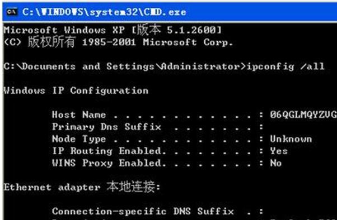Select the 'Yes' IP routing value

pyautogui.click(x=279, y=151)
